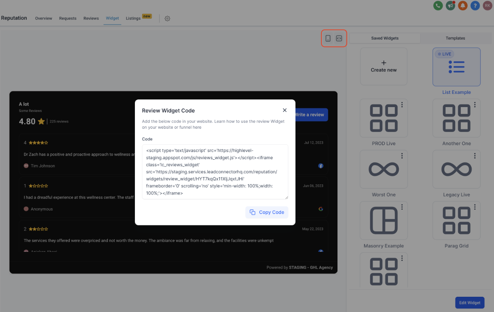Select the Worst One widget thumbnail
The width and height of the screenshot is (494, 312).
[x=384, y=169]
